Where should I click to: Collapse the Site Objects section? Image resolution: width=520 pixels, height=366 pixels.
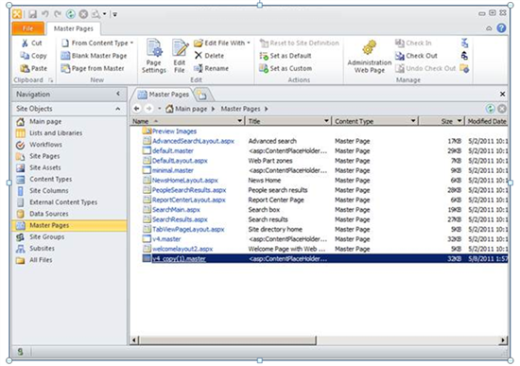(118, 109)
